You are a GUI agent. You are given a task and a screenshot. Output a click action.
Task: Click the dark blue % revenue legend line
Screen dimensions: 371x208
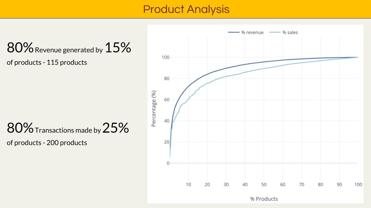pyautogui.click(x=234, y=32)
